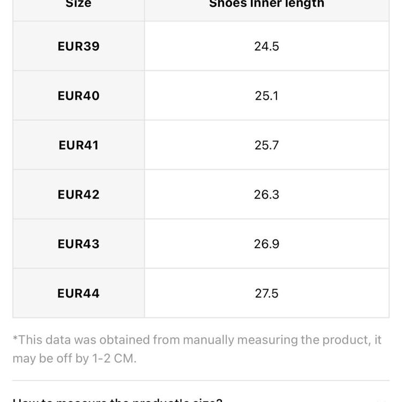This screenshot has height=402, width=402.
Task: Click the Size column header
Action: [x=78, y=4]
